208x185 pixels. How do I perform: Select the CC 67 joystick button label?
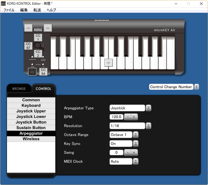tap(28, 46)
